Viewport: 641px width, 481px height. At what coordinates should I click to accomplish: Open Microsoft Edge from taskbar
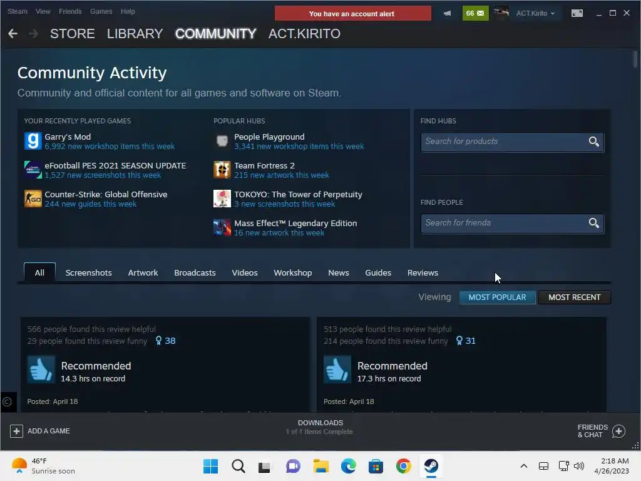point(348,466)
